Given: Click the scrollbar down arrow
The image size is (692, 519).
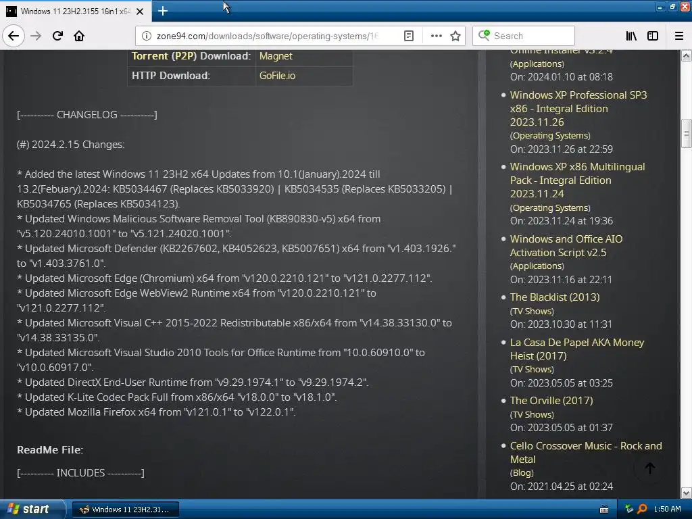Looking at the screenshot, I should [x=687, y=493].
